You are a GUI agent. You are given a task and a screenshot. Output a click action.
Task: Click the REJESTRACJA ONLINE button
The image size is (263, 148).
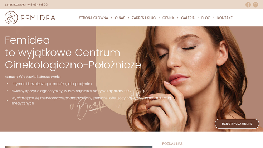[x=237, y=124]
